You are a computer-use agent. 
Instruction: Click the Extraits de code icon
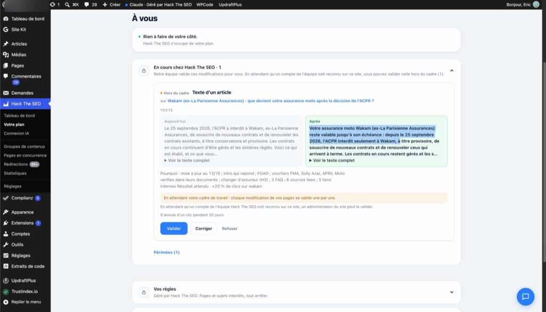click(x=6, y=266)
